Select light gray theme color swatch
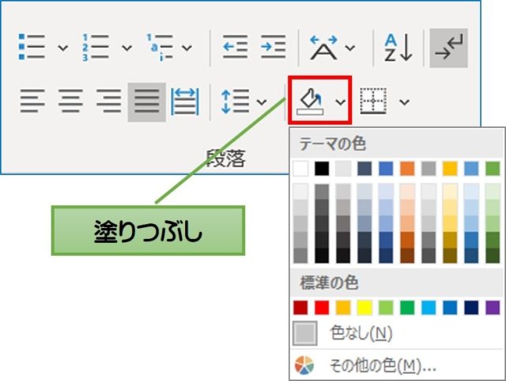The width and height of the screenshot is (506, 381). click(x=343, y=169)
